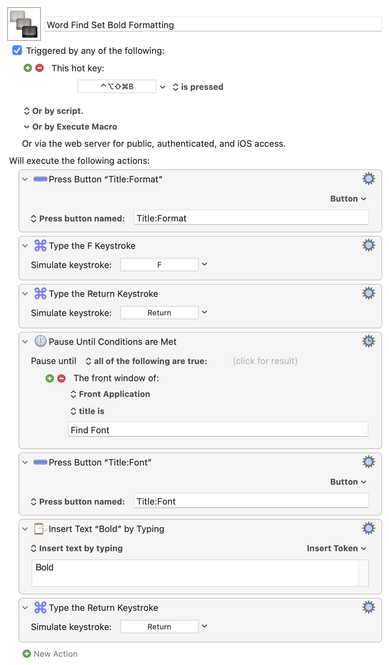Expand 'Or by Execute Macro' section
Screen dimensions: 389x665
(x=71, y=127)
